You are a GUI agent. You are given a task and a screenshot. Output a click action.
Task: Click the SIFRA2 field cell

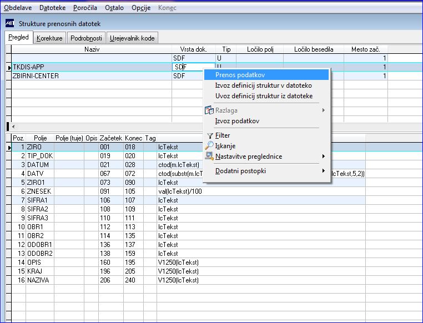tap(40, 209)
